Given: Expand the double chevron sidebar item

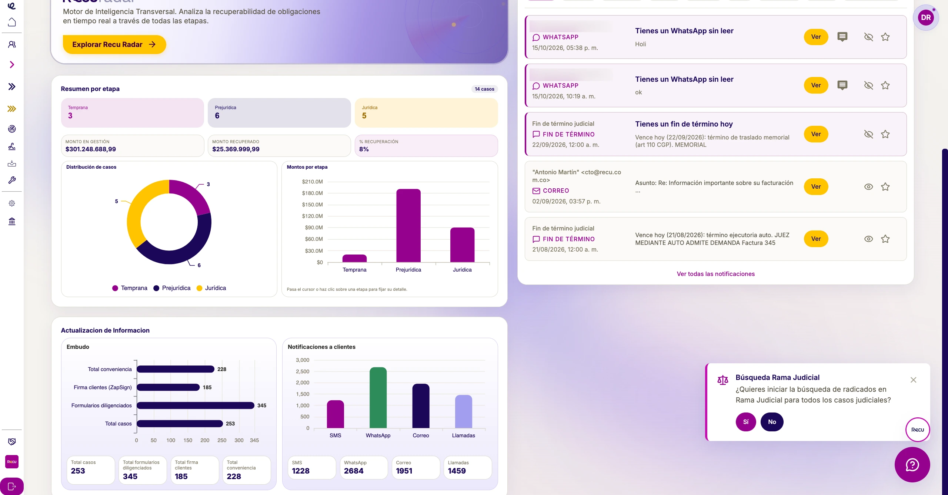Looking at the screenshot, I should 12,87.
